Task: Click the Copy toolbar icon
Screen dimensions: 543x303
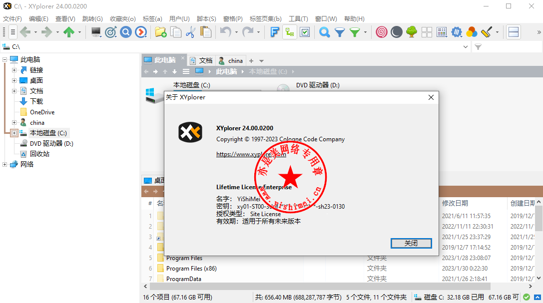Action: point(176,32)
